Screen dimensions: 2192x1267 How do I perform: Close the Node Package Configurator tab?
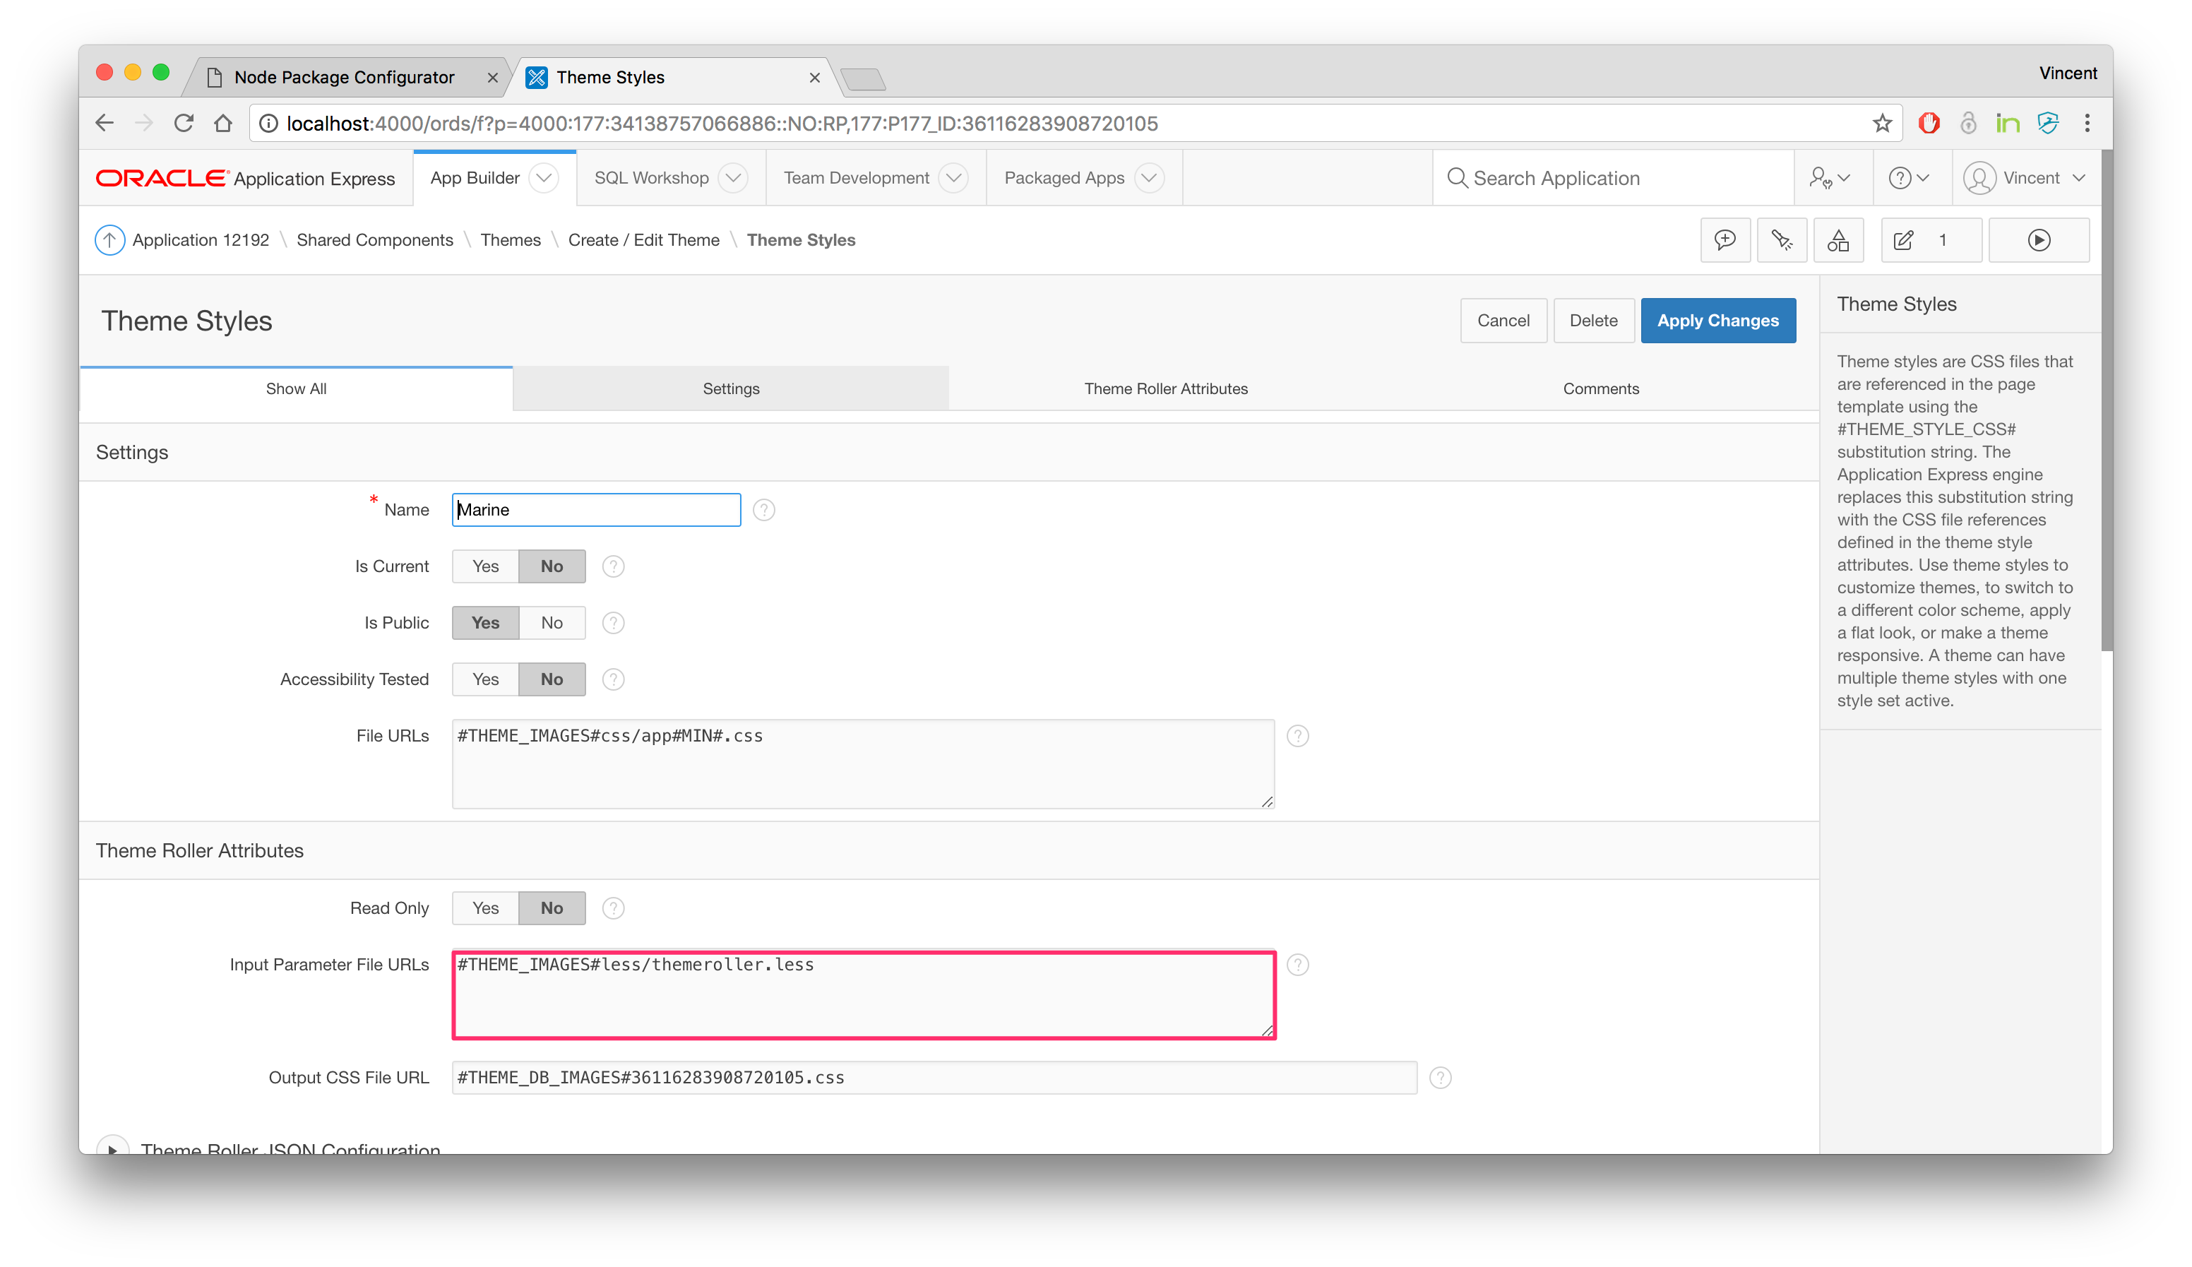coord(492,78)
